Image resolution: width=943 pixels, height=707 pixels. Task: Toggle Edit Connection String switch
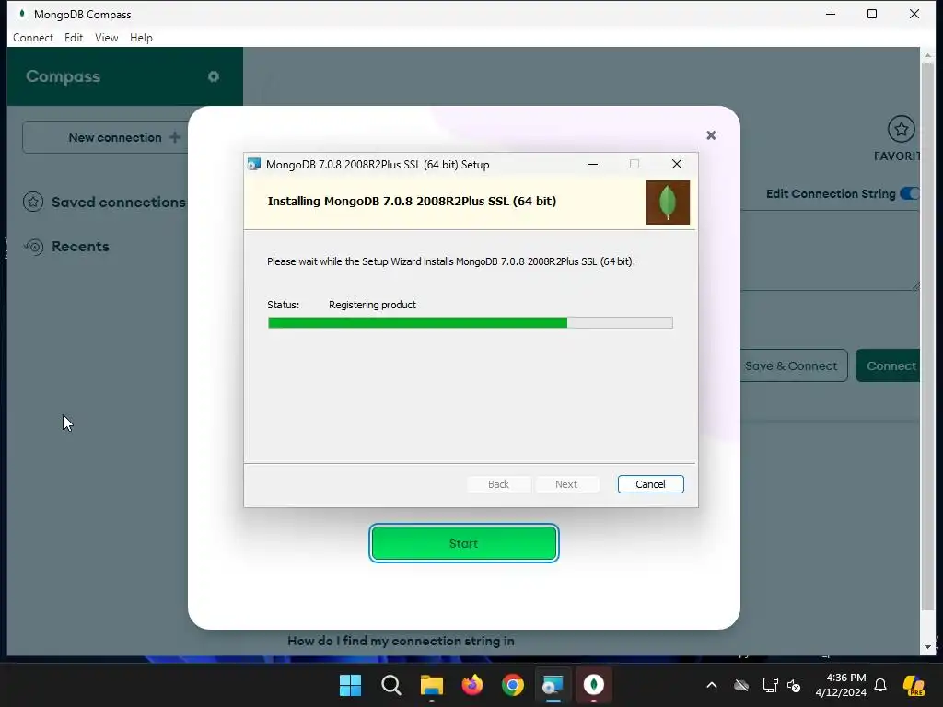(909, 193)
